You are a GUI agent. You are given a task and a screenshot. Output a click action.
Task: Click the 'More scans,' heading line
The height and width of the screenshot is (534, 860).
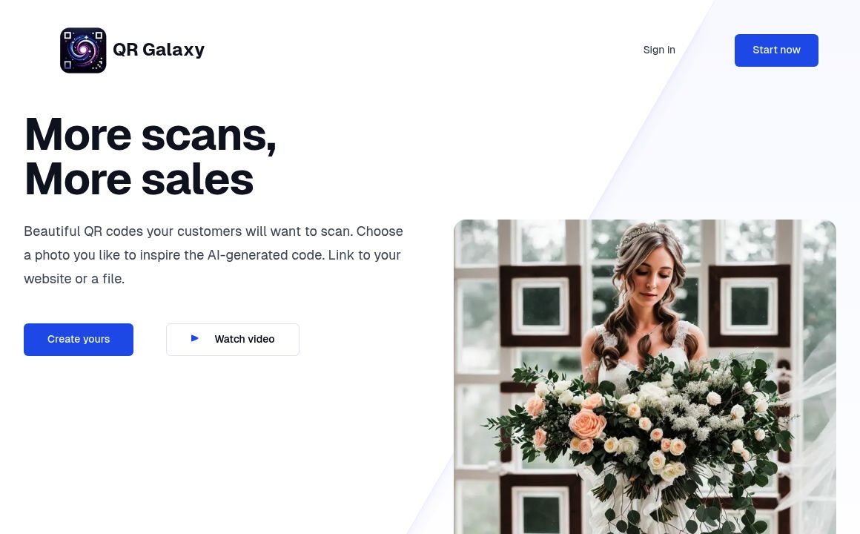click(x=150, y=134)
